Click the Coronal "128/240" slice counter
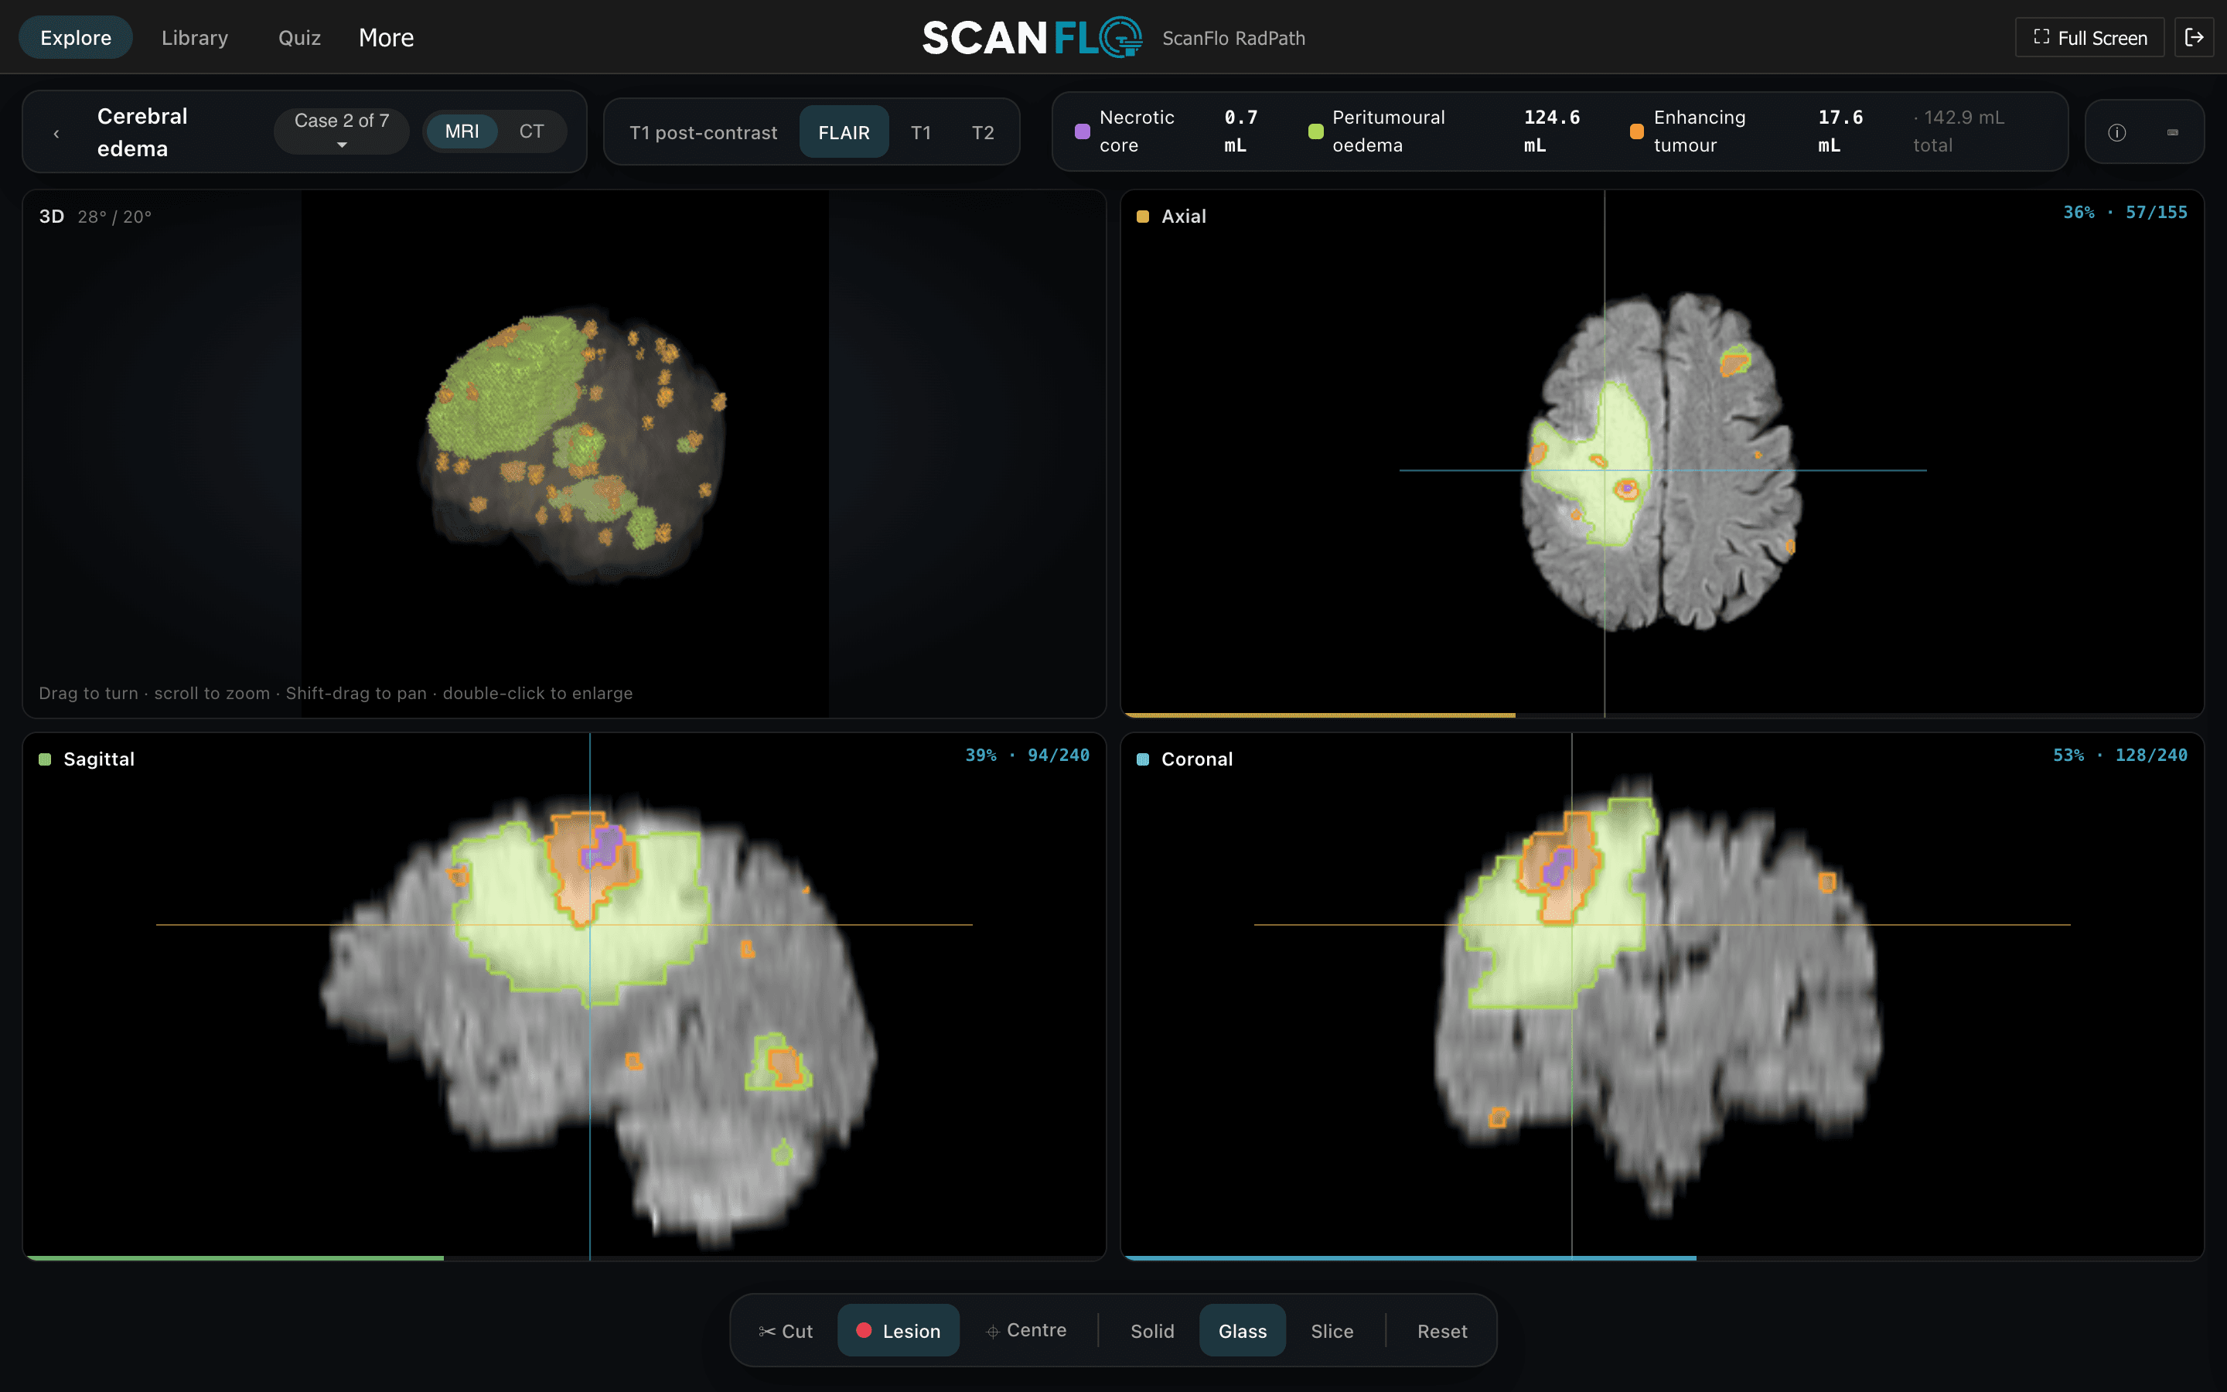Image resolution: width=2227 pixels, height=1392 pixels. tap(2150, 756)
